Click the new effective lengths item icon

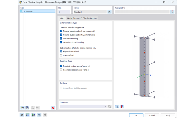pyautogui.click(x=22, y=108)
